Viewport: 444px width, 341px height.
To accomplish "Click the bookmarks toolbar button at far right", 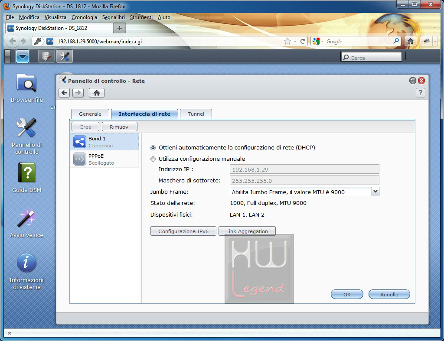I will click(426, 41).
